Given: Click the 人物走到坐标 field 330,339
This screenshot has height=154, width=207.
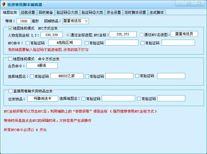Looking at the screenshot, I should (52, 35).
